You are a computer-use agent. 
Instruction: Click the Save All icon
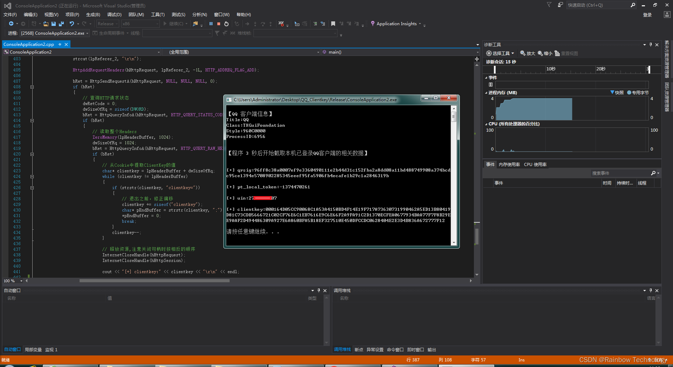61,24
